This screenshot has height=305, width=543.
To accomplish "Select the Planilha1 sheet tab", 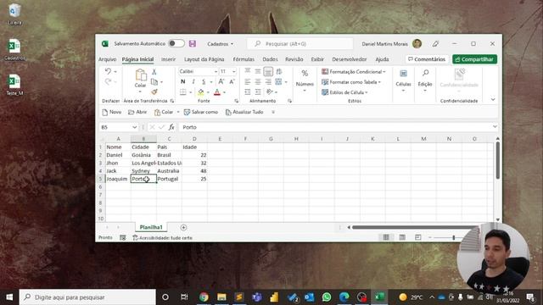I will (x=151, y=227).
